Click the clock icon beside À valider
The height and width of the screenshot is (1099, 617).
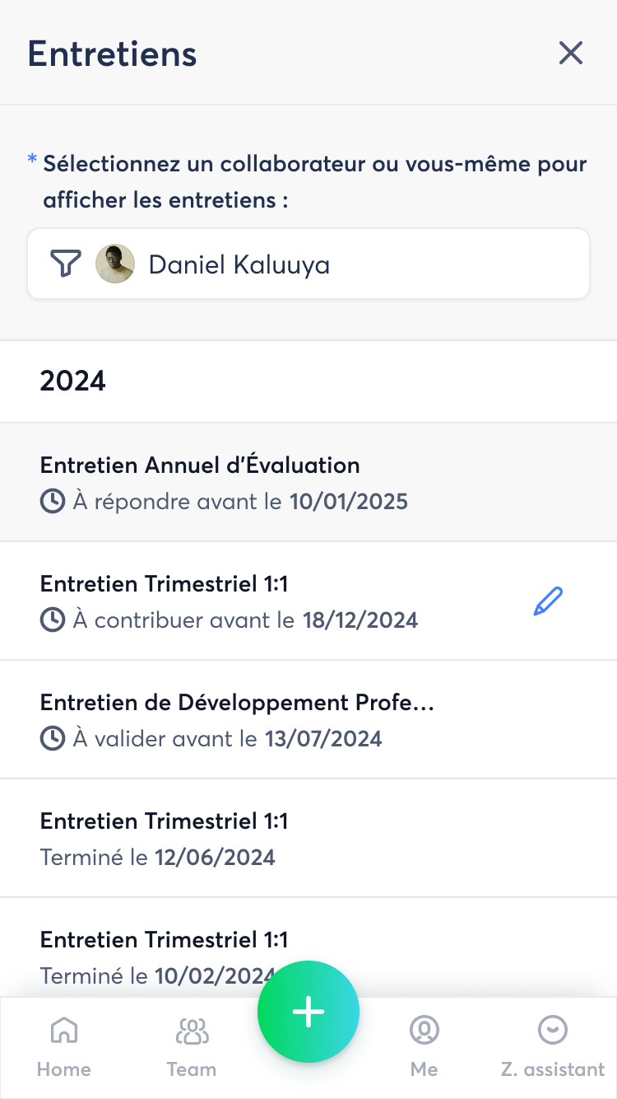53,739
